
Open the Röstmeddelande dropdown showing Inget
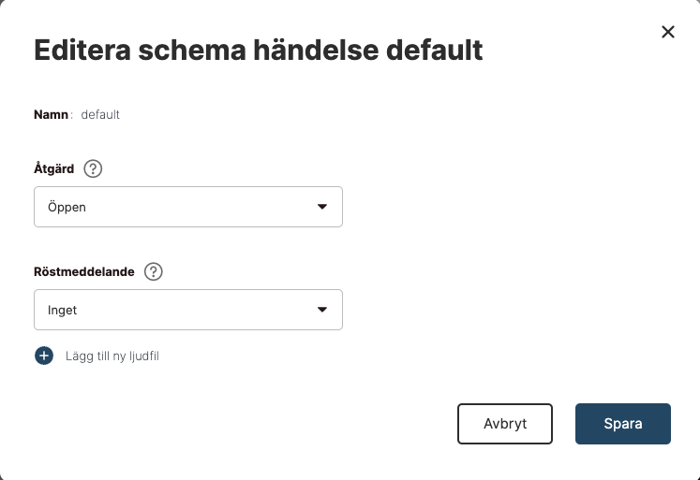188,310
